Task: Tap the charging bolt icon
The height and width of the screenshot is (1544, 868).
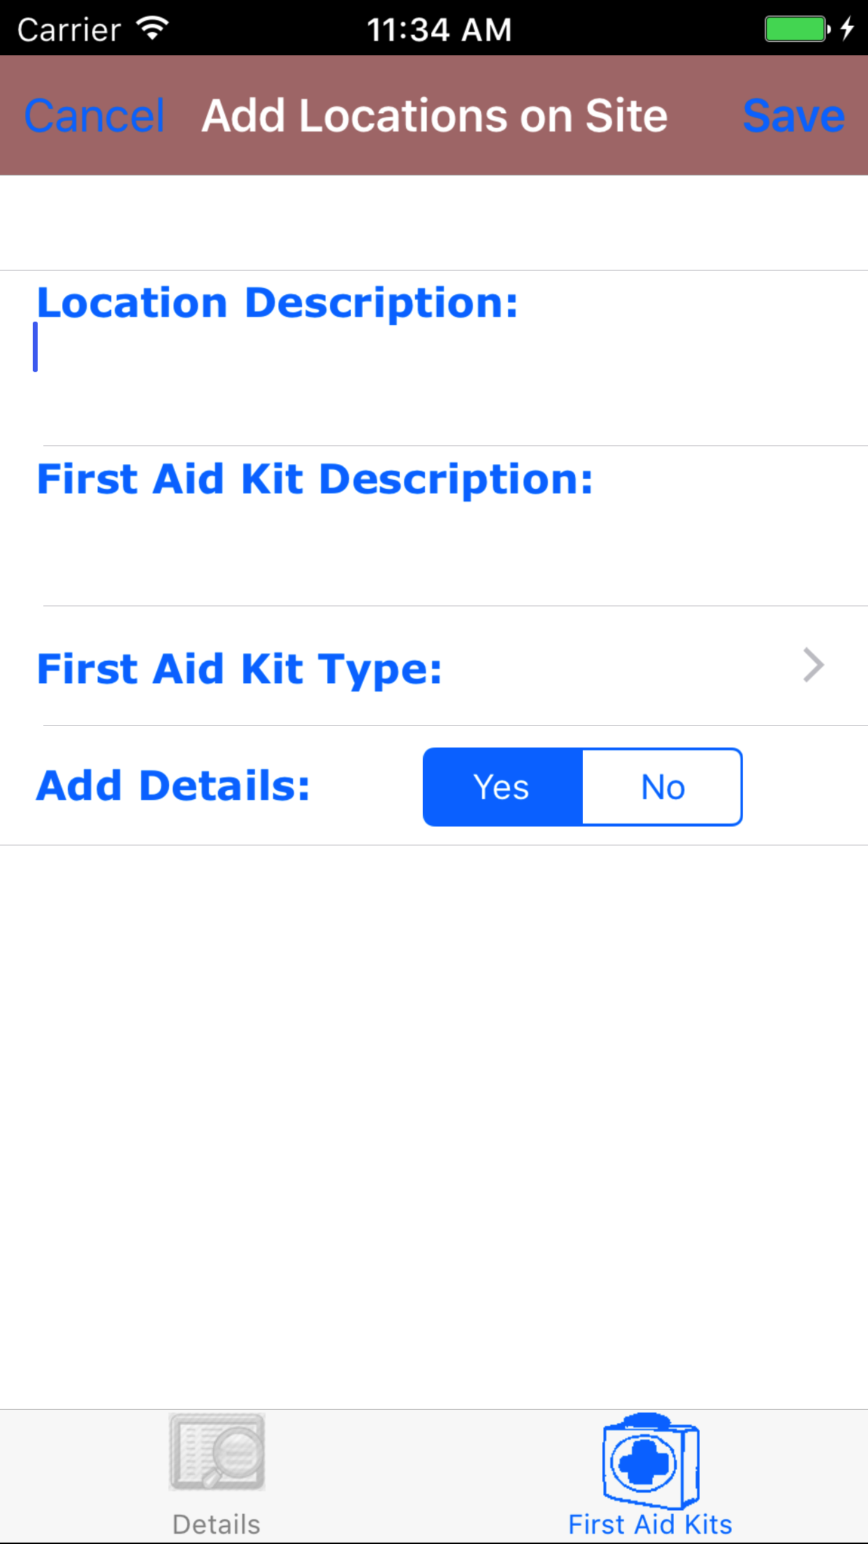Action: coord(847,29)
